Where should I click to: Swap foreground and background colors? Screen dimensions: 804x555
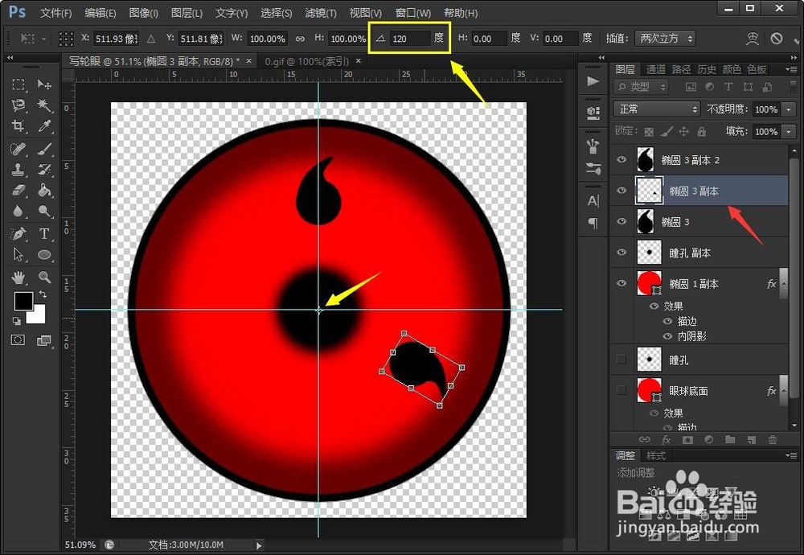pyautogui.click(x=43, y=294)
